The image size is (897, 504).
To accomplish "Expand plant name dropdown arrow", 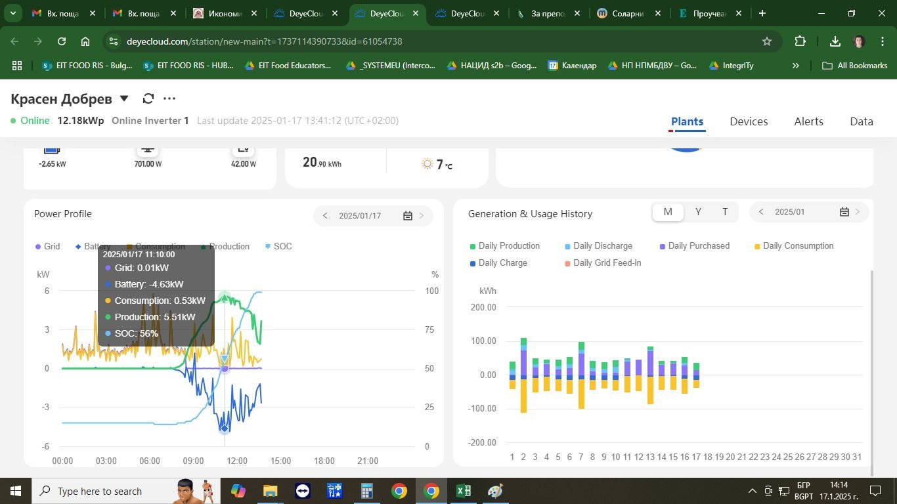I will [x=124, y=98].
